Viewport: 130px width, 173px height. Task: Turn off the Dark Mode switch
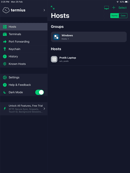40,92
